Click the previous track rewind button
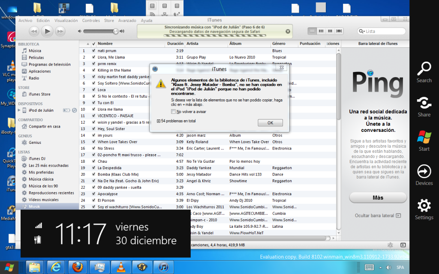This screenshot has height=274, width=439. [x=34, y=31]
